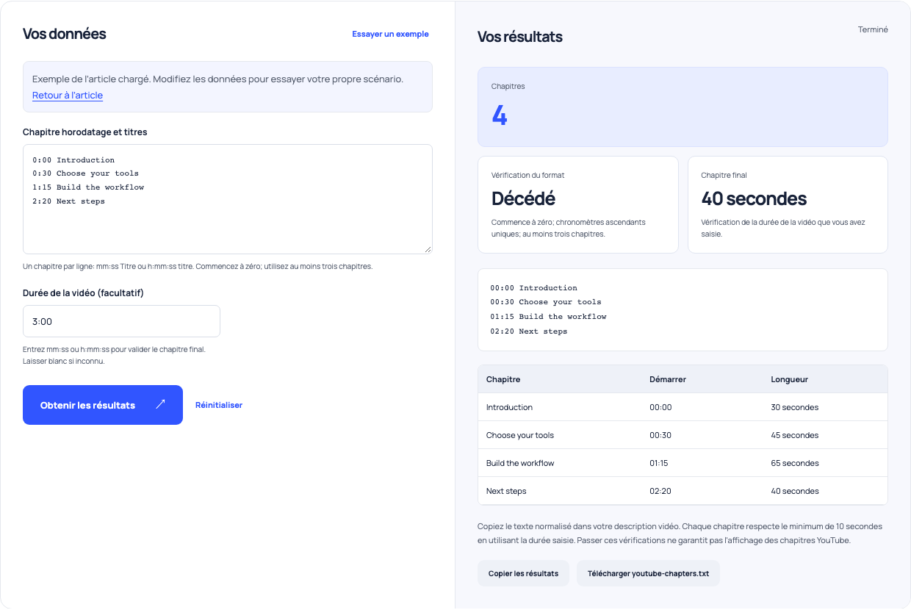Click start time 01:15 in the table
Viewport: 911px width, 610px height.
tap(660, 463)
